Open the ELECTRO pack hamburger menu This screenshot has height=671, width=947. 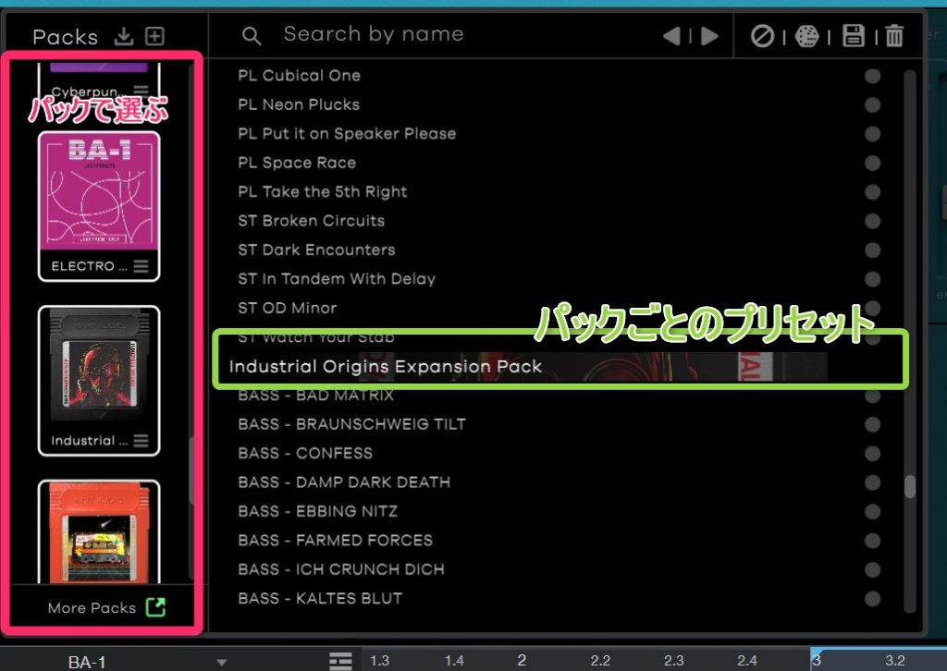(141, 266)
